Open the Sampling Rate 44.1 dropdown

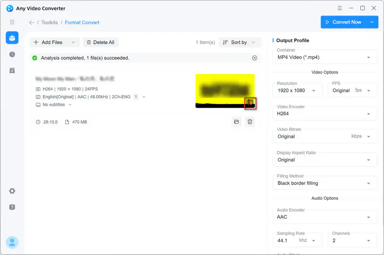[297, 240]
